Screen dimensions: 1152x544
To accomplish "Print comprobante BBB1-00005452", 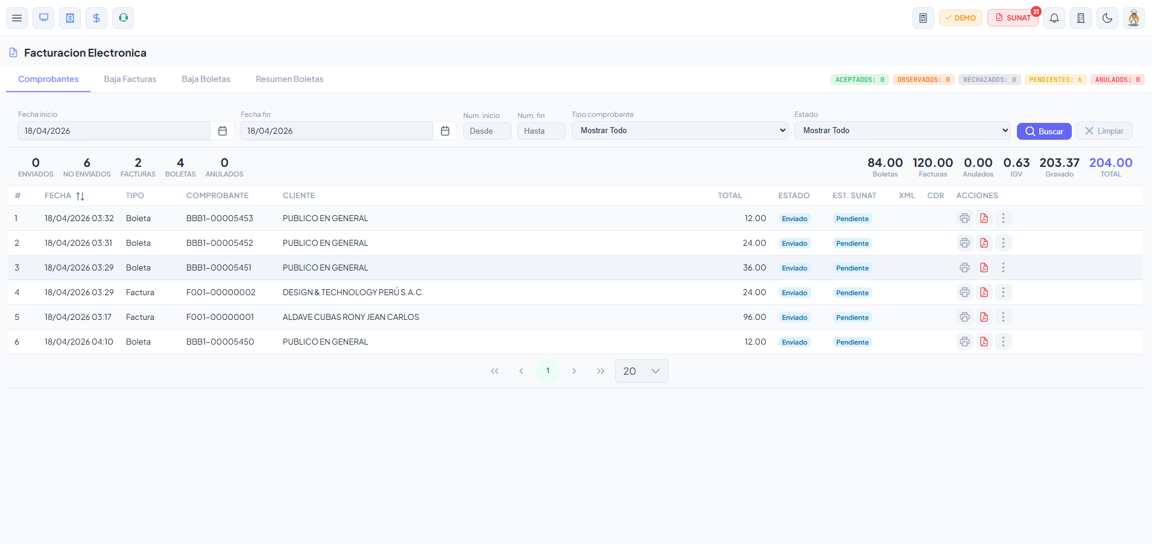I will (965, 243).
